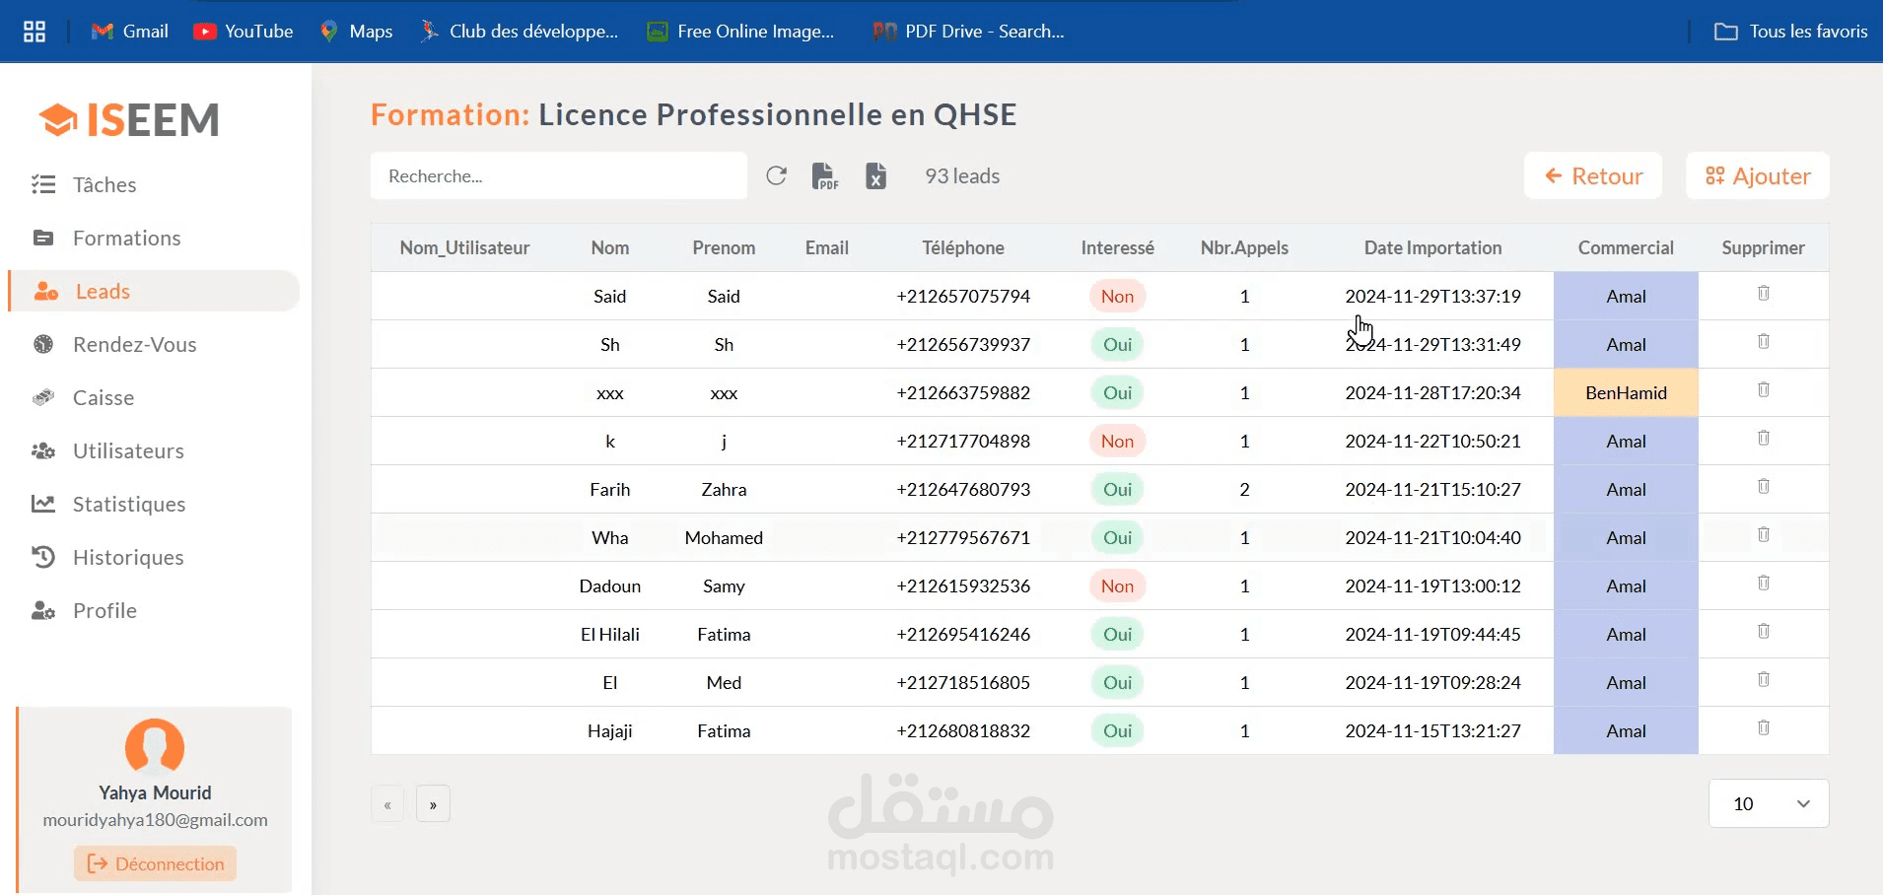The height and width of the screenshot is (895, 1883).
Task: Export leads as PDF
Action: [x=824, y=175]
